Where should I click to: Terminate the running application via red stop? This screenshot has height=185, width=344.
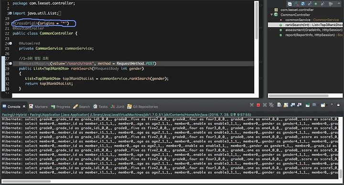point(258,105)
